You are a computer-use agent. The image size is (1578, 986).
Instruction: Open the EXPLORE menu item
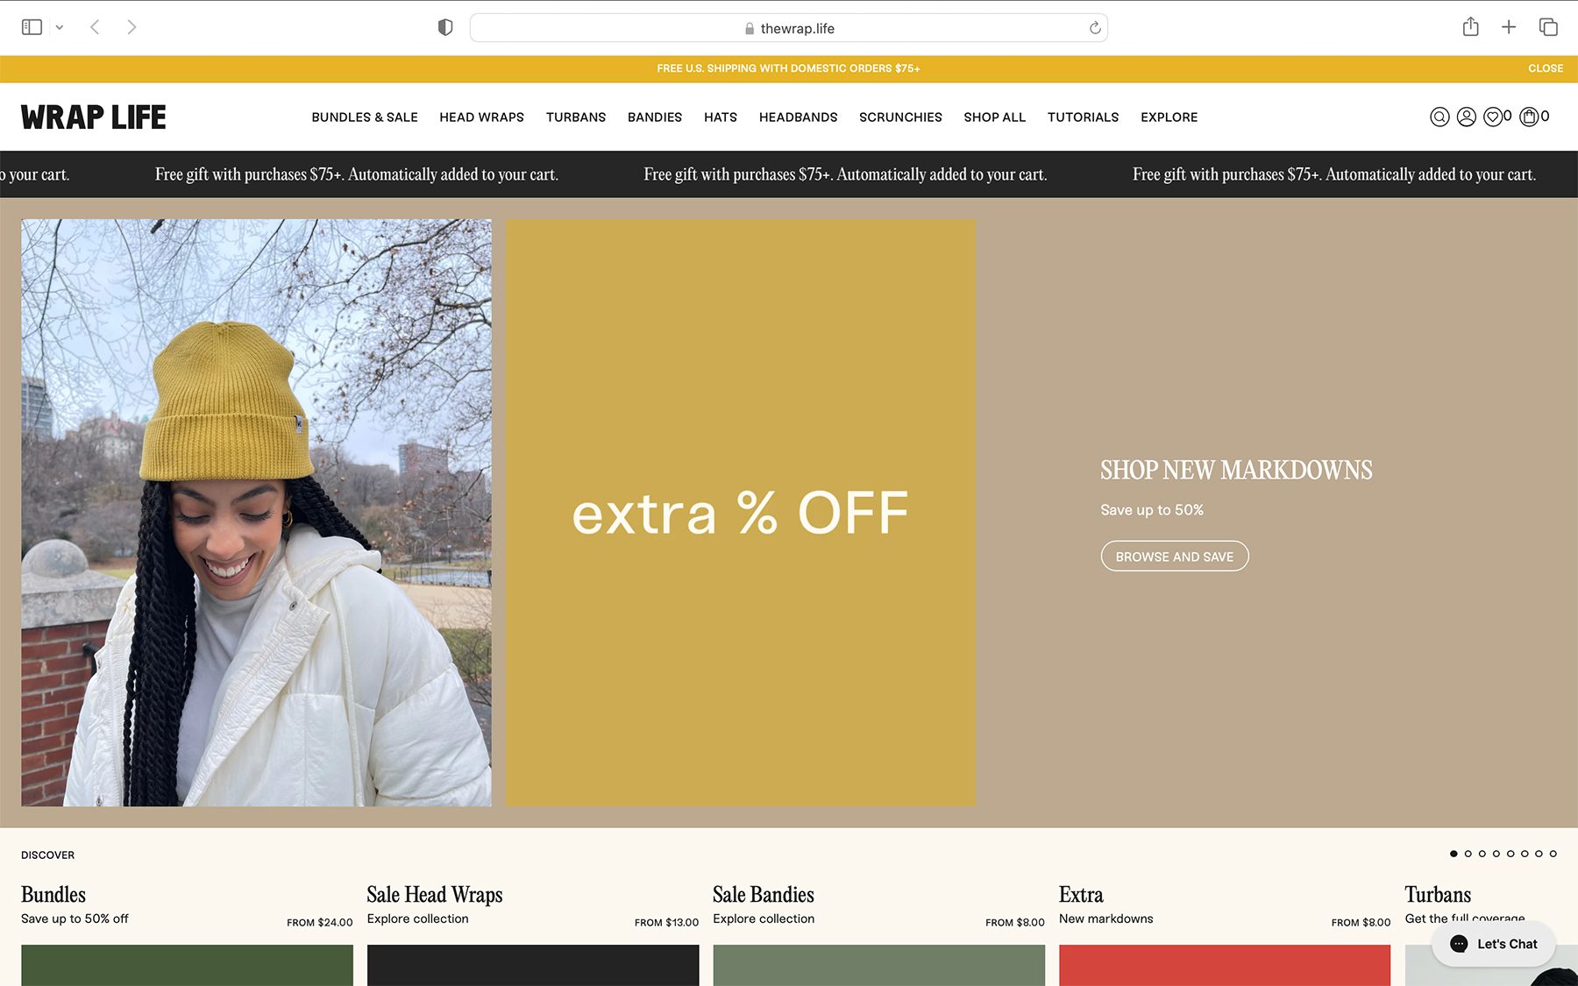coord(1169,117)
